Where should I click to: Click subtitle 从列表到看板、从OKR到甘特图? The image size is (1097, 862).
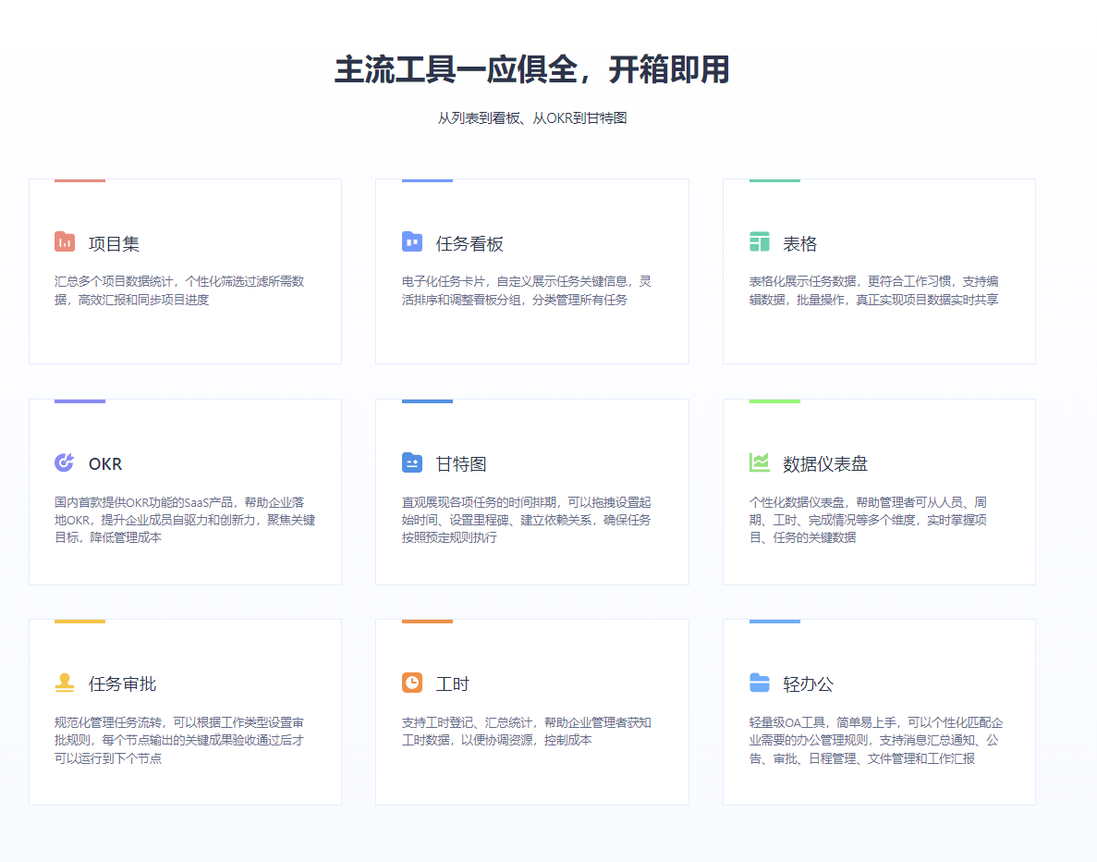point(531,118)
